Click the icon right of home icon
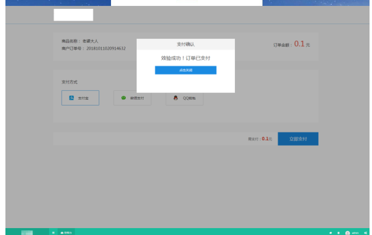The width and height of the screenshot is (372, 235). tap(338, 232)
